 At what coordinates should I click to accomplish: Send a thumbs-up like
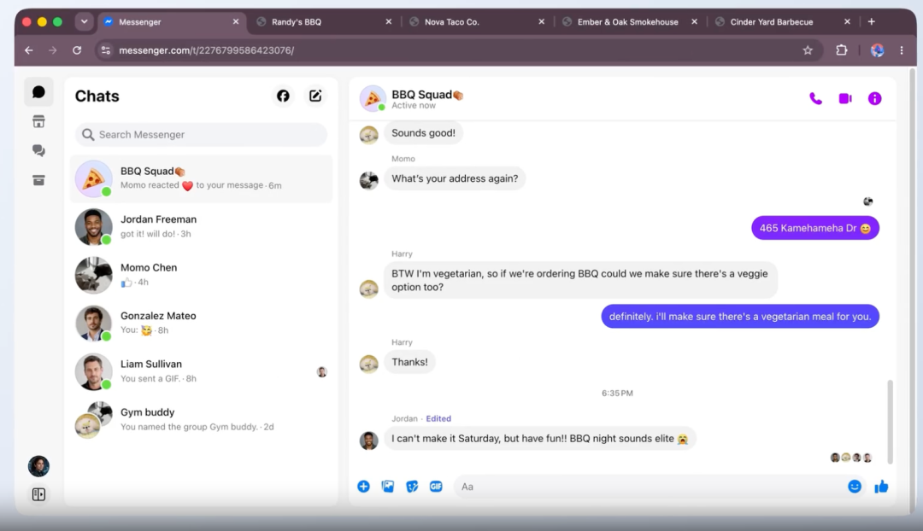(x=881, y=487)
